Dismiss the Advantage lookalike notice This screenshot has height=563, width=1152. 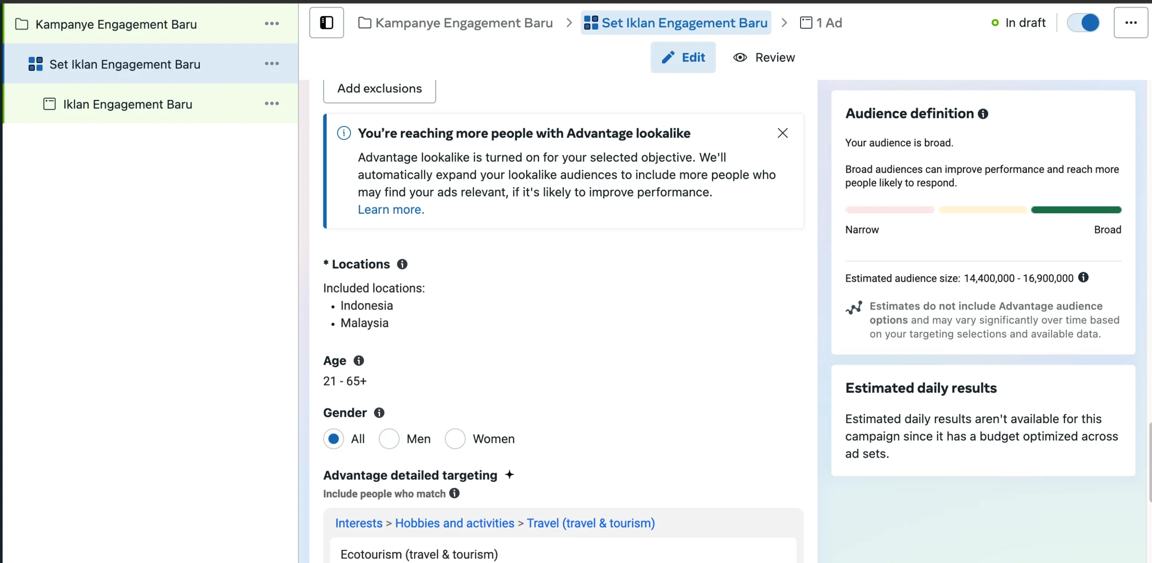783,133
